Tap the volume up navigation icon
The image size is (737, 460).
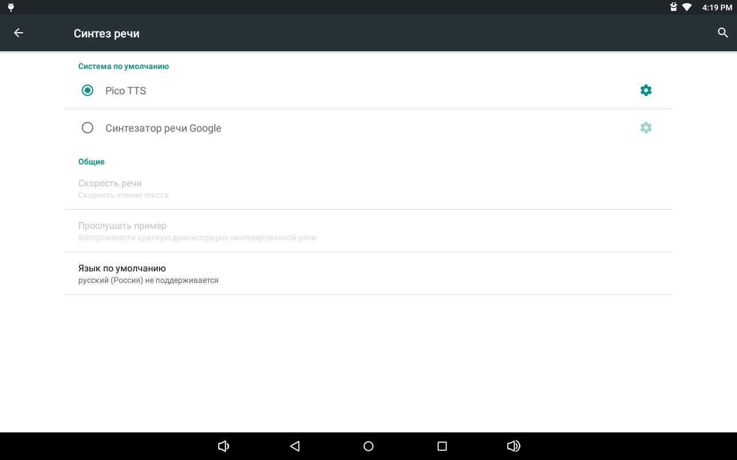514,446
